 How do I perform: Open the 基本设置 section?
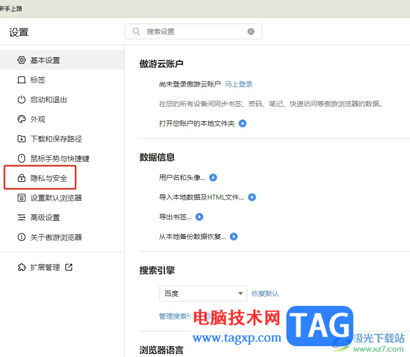click(x=62, y=60)
